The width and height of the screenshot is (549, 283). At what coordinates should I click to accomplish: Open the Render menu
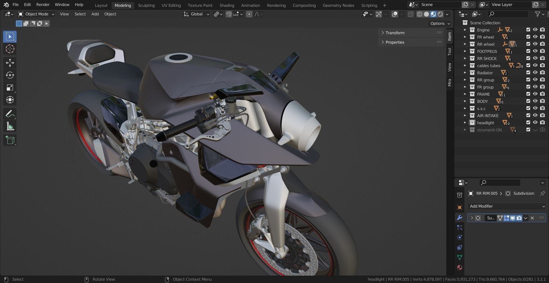pos(43,5)
